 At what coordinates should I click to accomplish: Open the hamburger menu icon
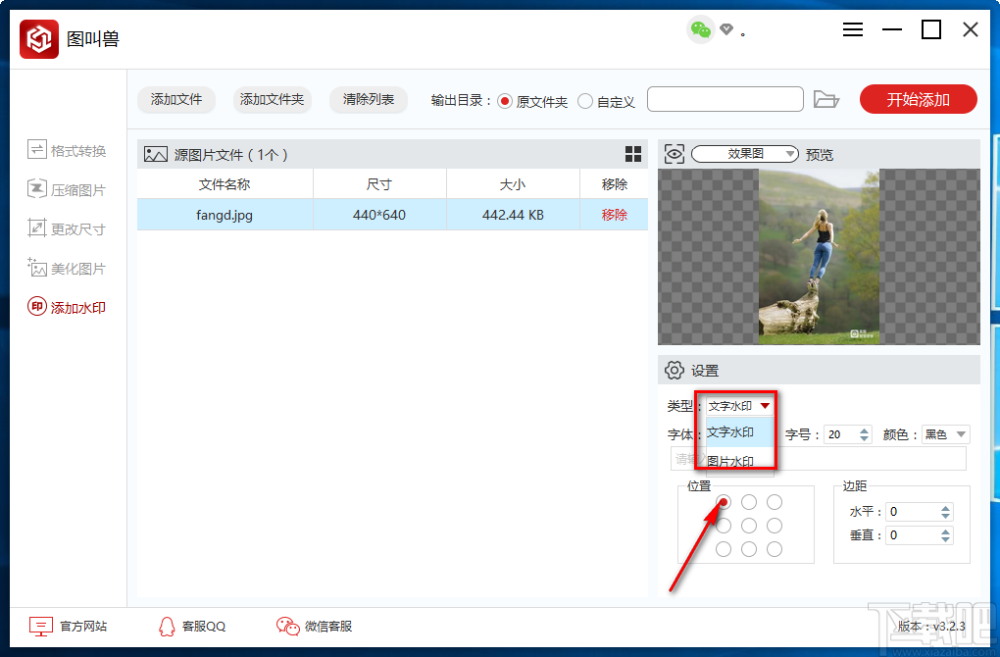[x=853, y=29]
